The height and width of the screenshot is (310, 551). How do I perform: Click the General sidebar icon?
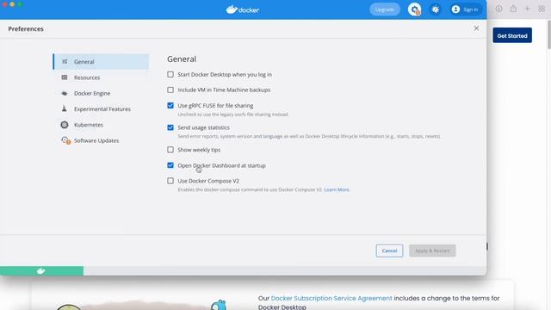(x=65, y=61)
